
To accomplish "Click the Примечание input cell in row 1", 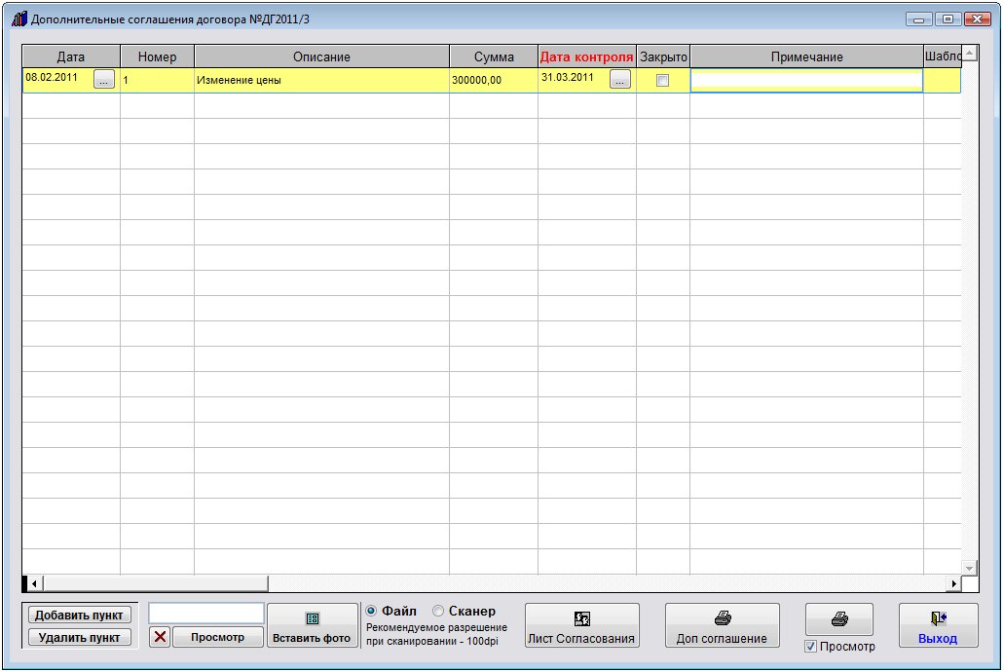I will (806, 80).
